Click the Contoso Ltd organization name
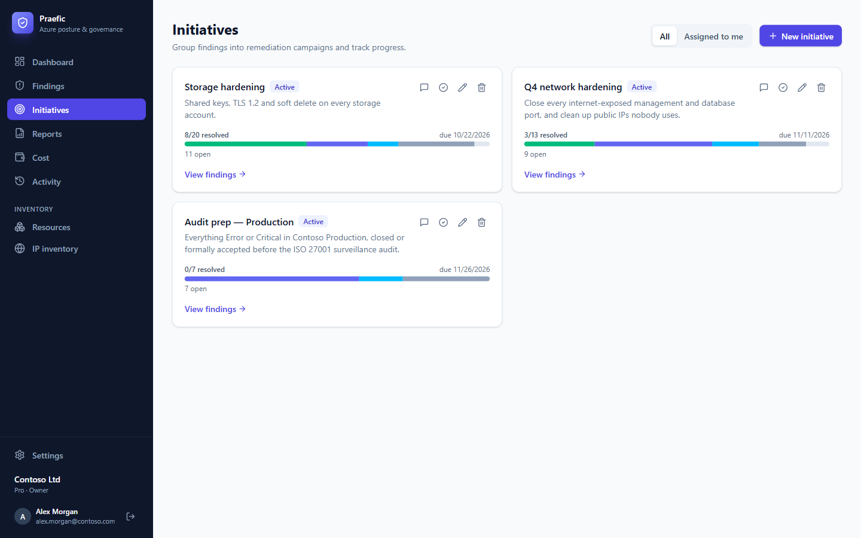This screenshot has width=861, height=538. [x=37, y=479]
